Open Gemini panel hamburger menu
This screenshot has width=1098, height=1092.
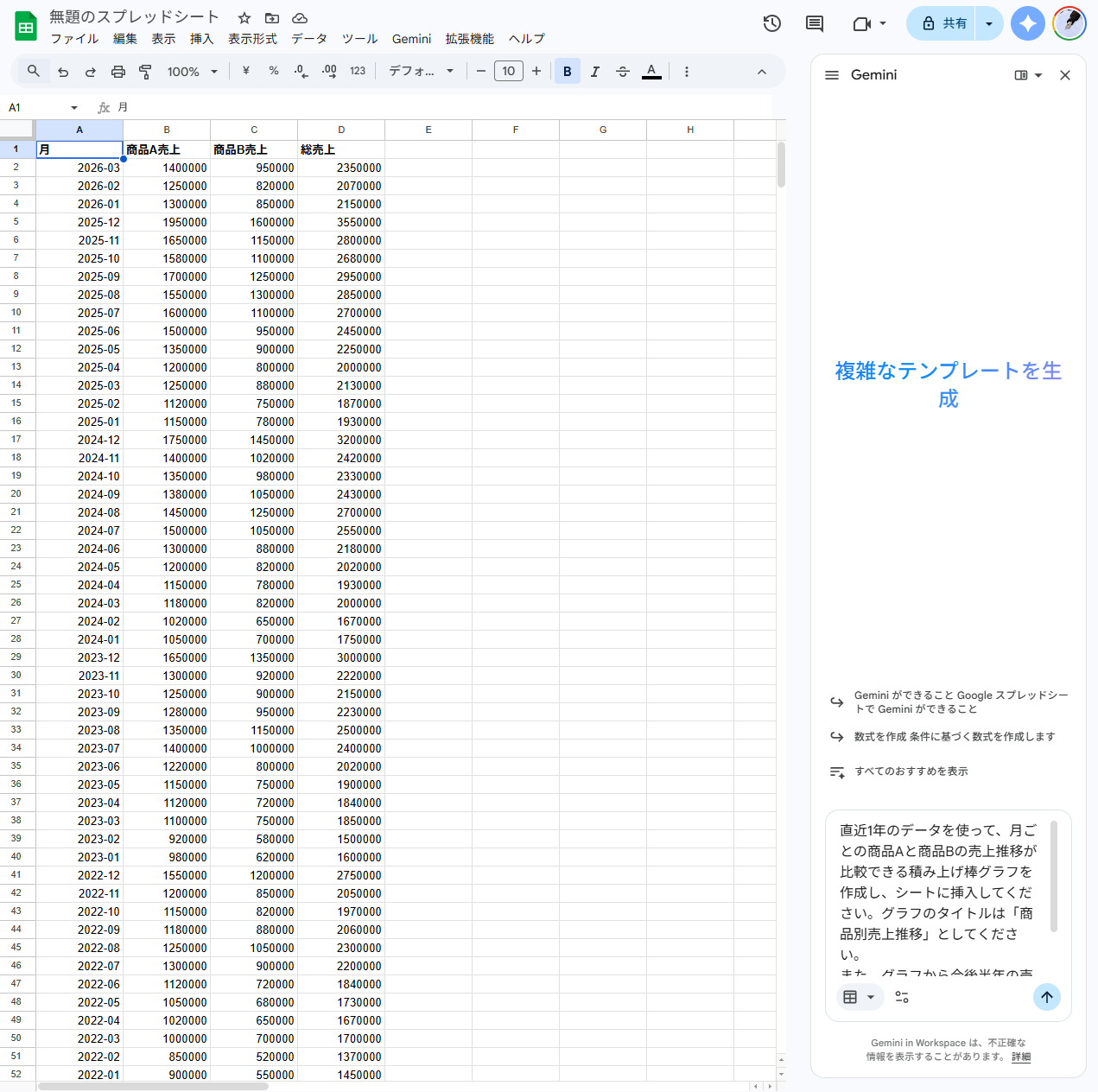[x=832, y=75]
